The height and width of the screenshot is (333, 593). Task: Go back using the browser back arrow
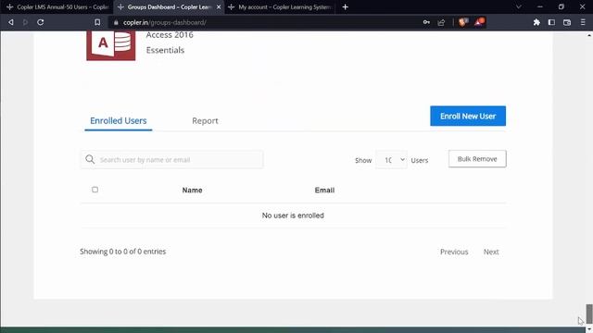click(x=11, y=22)
